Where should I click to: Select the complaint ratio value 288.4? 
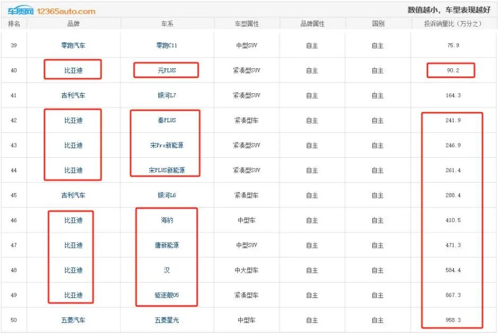tap(453, 195)
